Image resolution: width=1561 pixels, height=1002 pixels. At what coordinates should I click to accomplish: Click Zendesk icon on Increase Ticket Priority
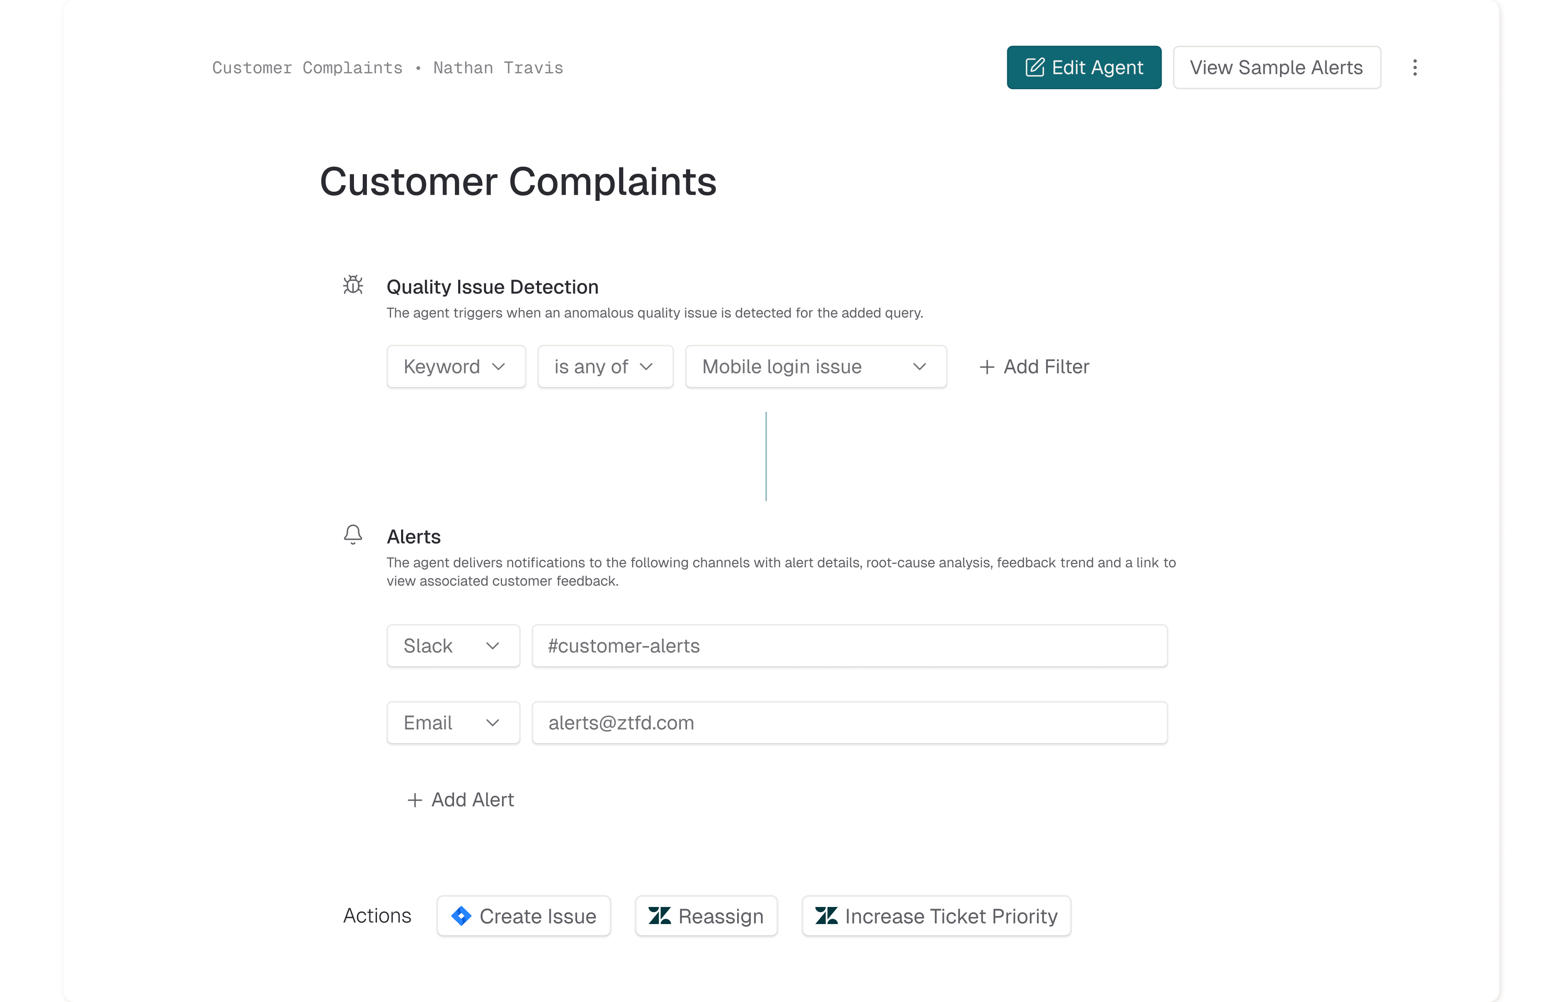[826, 916]
